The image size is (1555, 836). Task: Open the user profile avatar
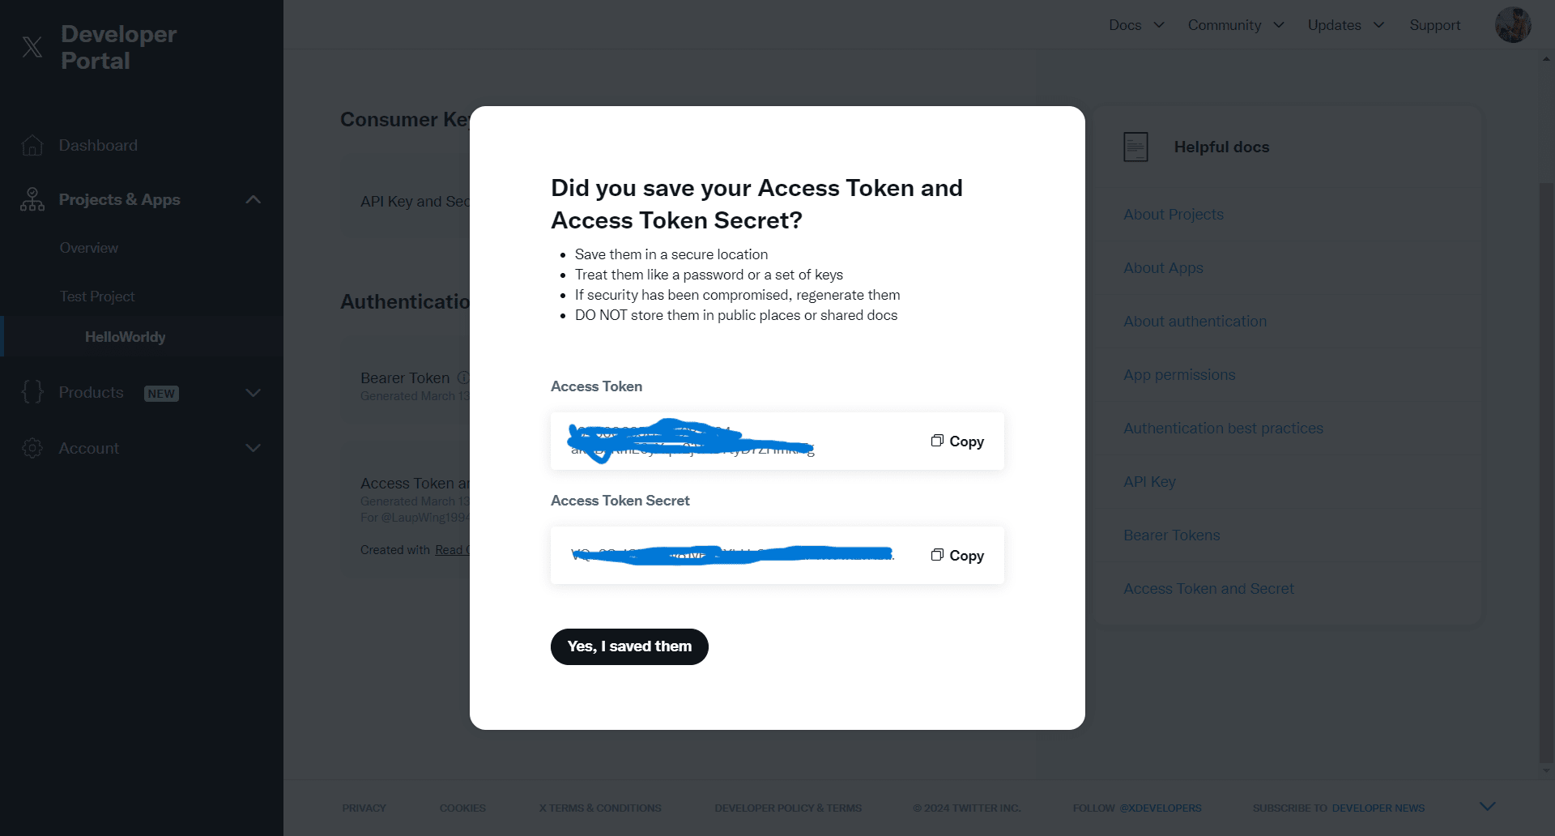pos(1512,25)
